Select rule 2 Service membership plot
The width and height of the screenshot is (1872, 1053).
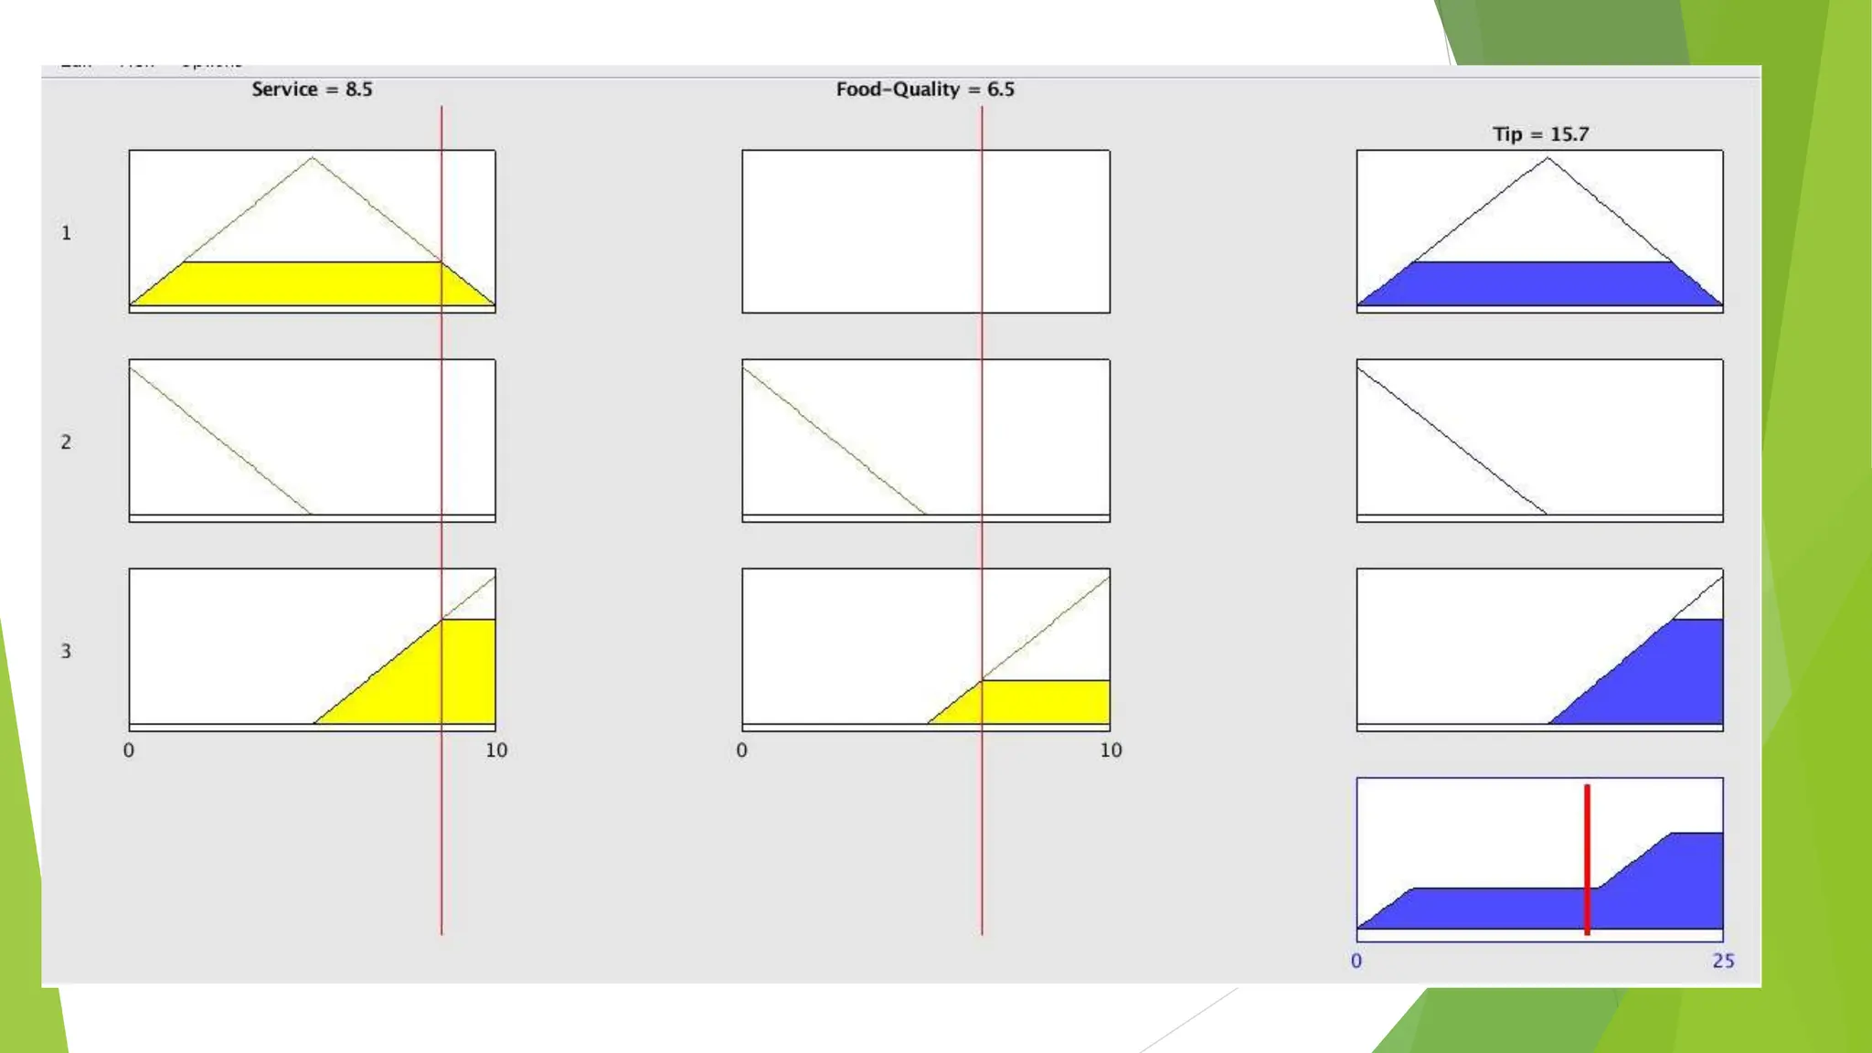point(312,441)
